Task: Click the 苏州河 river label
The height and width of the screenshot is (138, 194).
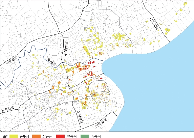Action: (52, 62)
